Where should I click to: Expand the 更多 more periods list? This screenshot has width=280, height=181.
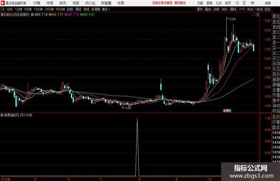(106, 9)
